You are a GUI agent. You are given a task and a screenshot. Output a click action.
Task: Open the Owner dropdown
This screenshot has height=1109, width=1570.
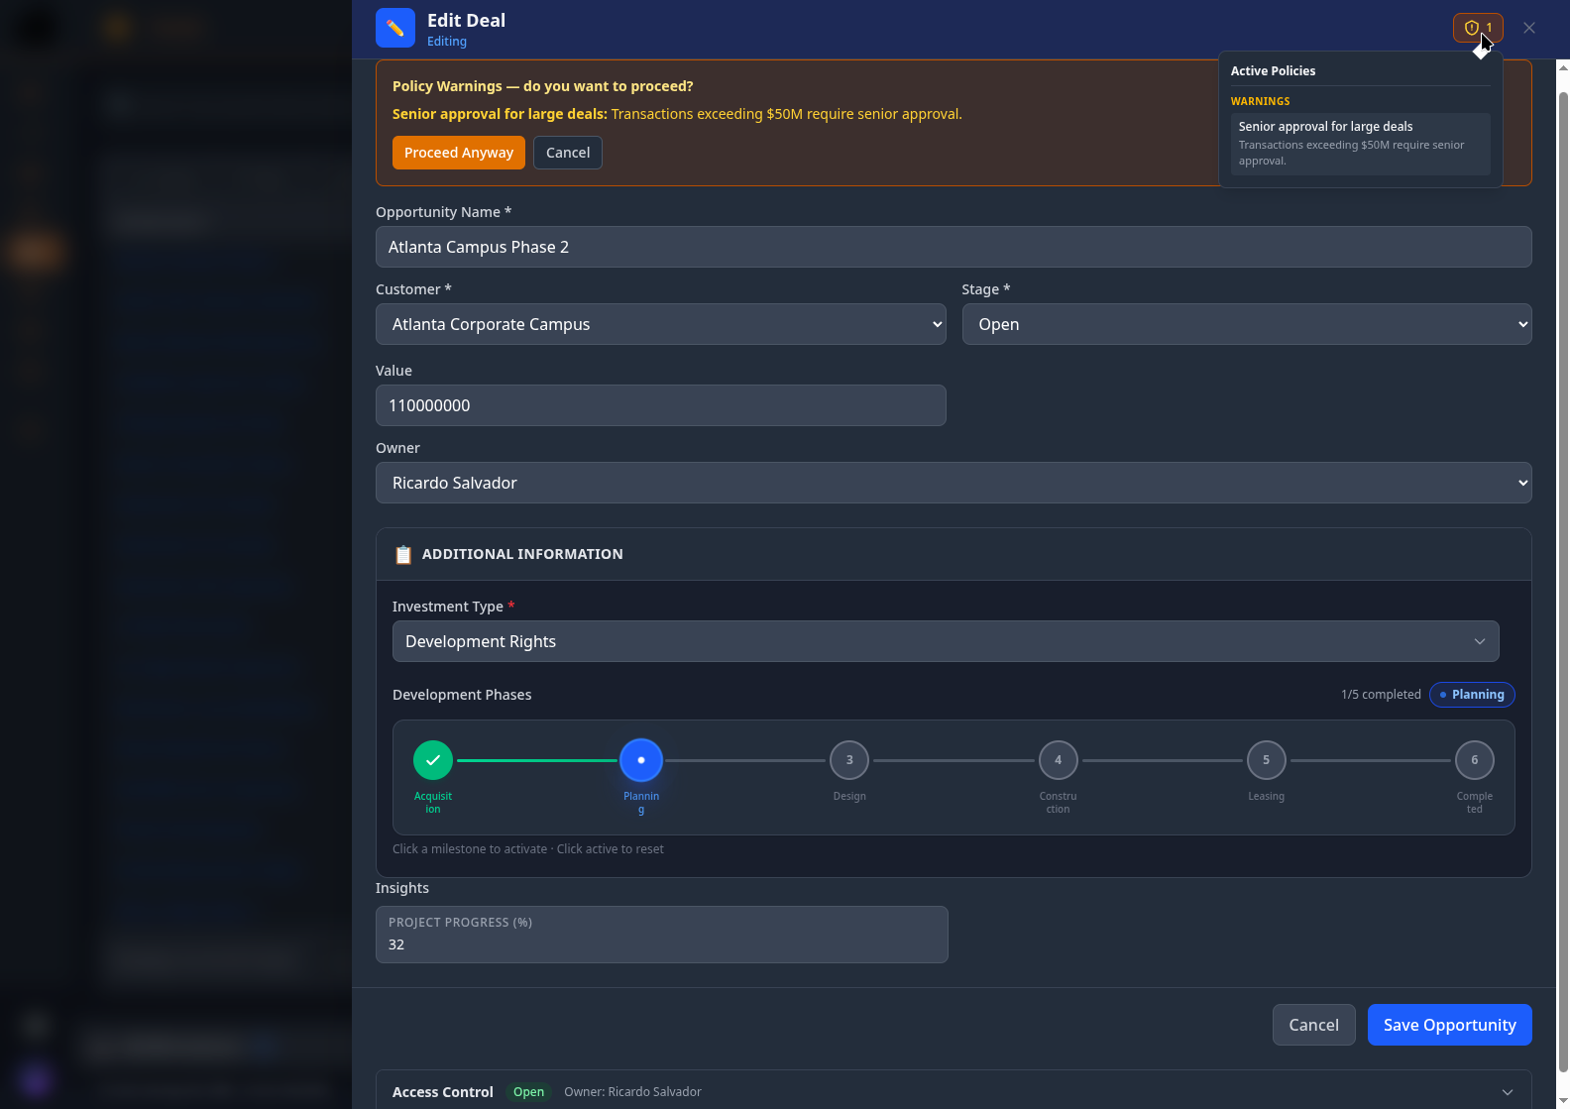pyautogui.click(x=953, y=483)
